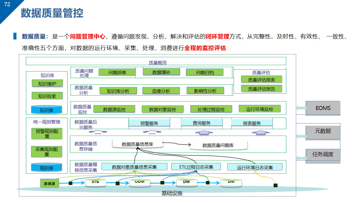Click the slide title 数据质量管控

click(x=52, y=13)
